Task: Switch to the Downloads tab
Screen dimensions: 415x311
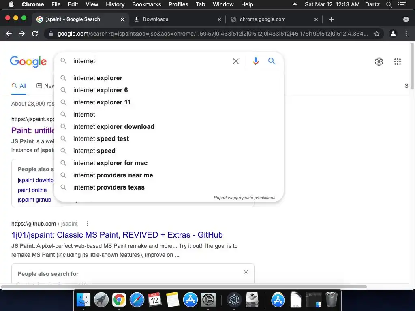Action: point(178,19)
